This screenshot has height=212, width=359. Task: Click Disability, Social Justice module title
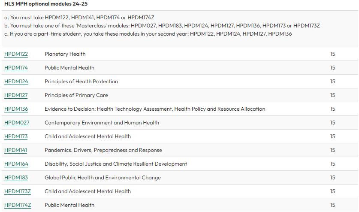(116, 164)
